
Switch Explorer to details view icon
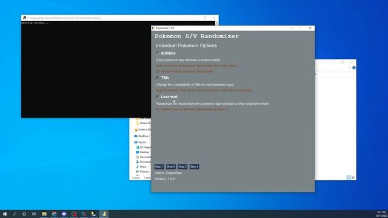(349, 177)
